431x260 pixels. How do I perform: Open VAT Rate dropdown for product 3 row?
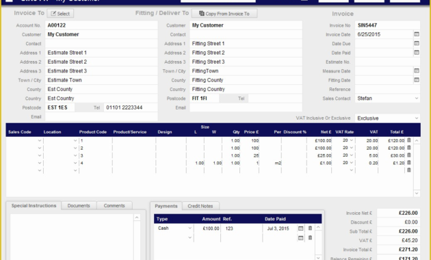point(352,155)
